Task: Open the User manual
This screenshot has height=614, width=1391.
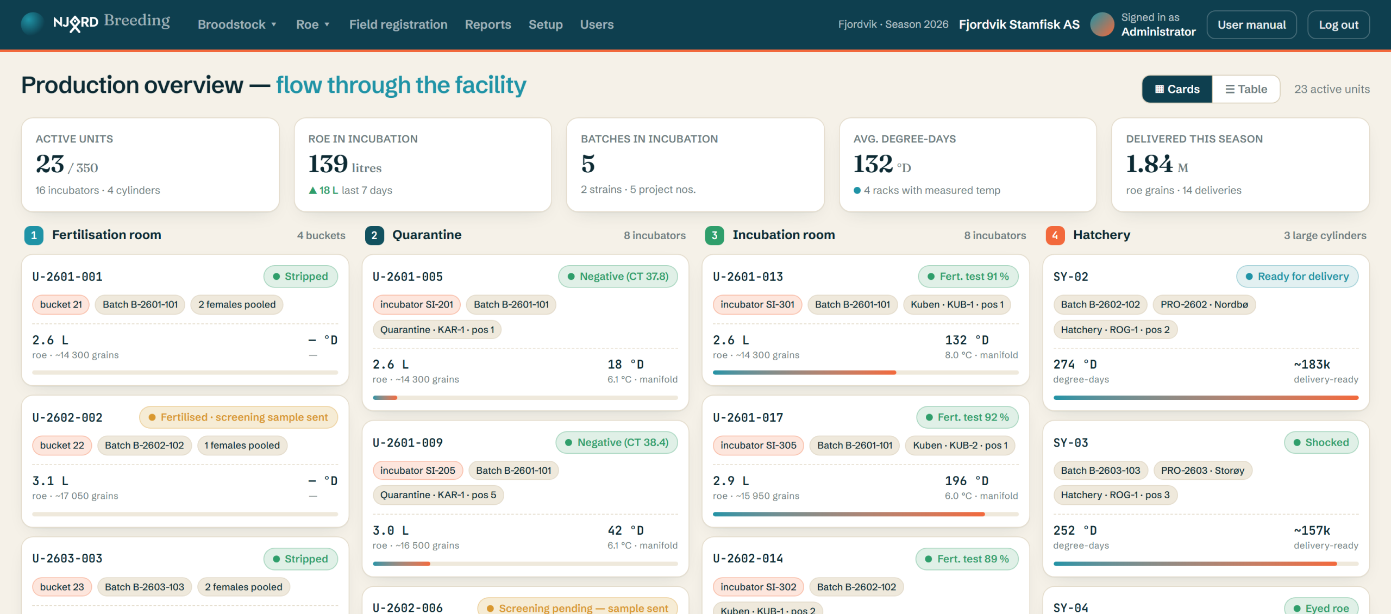Action: [1251, 24]
